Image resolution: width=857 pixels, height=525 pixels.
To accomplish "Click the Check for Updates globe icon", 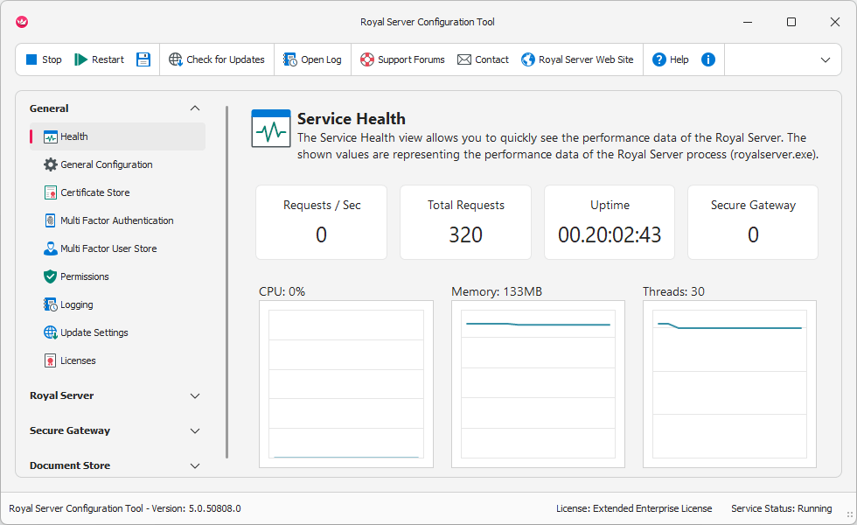I will pyautogui.click(x=176, y=59).
